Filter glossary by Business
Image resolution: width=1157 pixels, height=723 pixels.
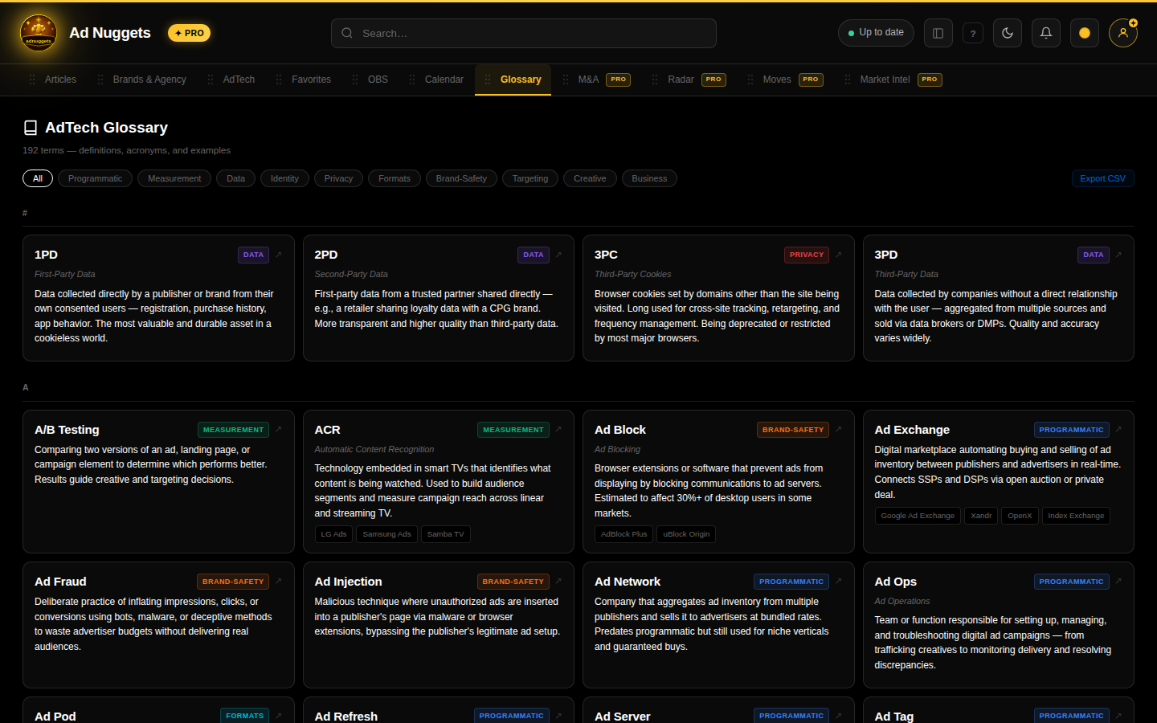point(649,178)
